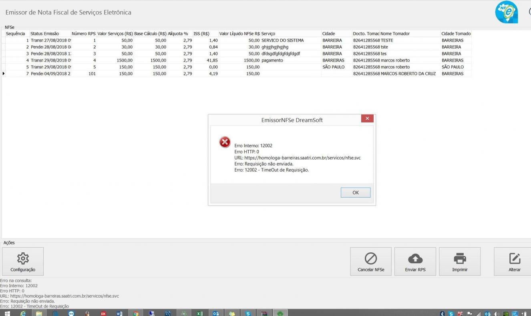The width and height of the screenshot is (531, 316).
Task: Open Outlook from the taskbar
Action: pyautogui.click(x=216, y=314)
